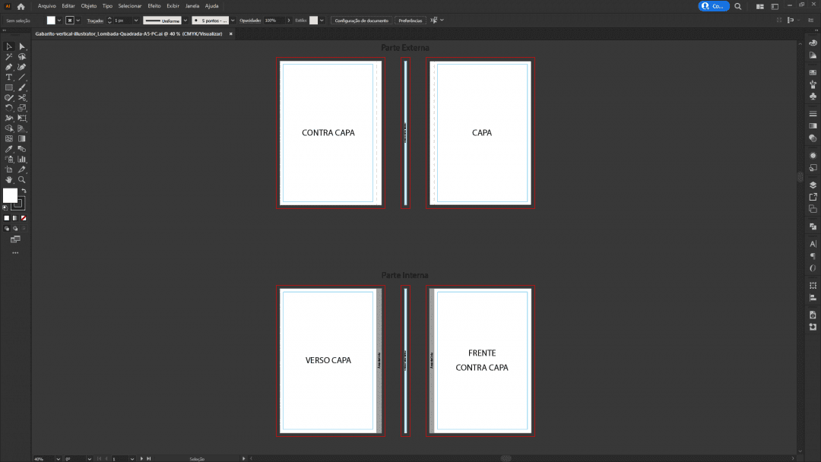The image size is (821, 462).
Task: Open the Janela menu
Action: pyautogui.click(x=192, y=6)
